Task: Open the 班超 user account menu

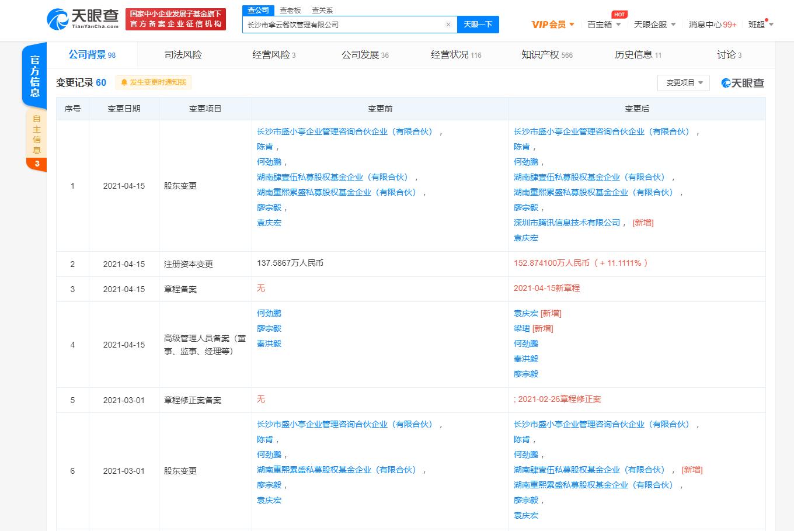Action: (760, 25)
